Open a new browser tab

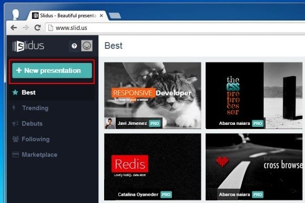point(115,16)
